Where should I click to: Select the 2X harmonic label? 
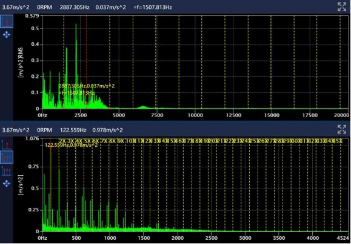tap(62, 141)
